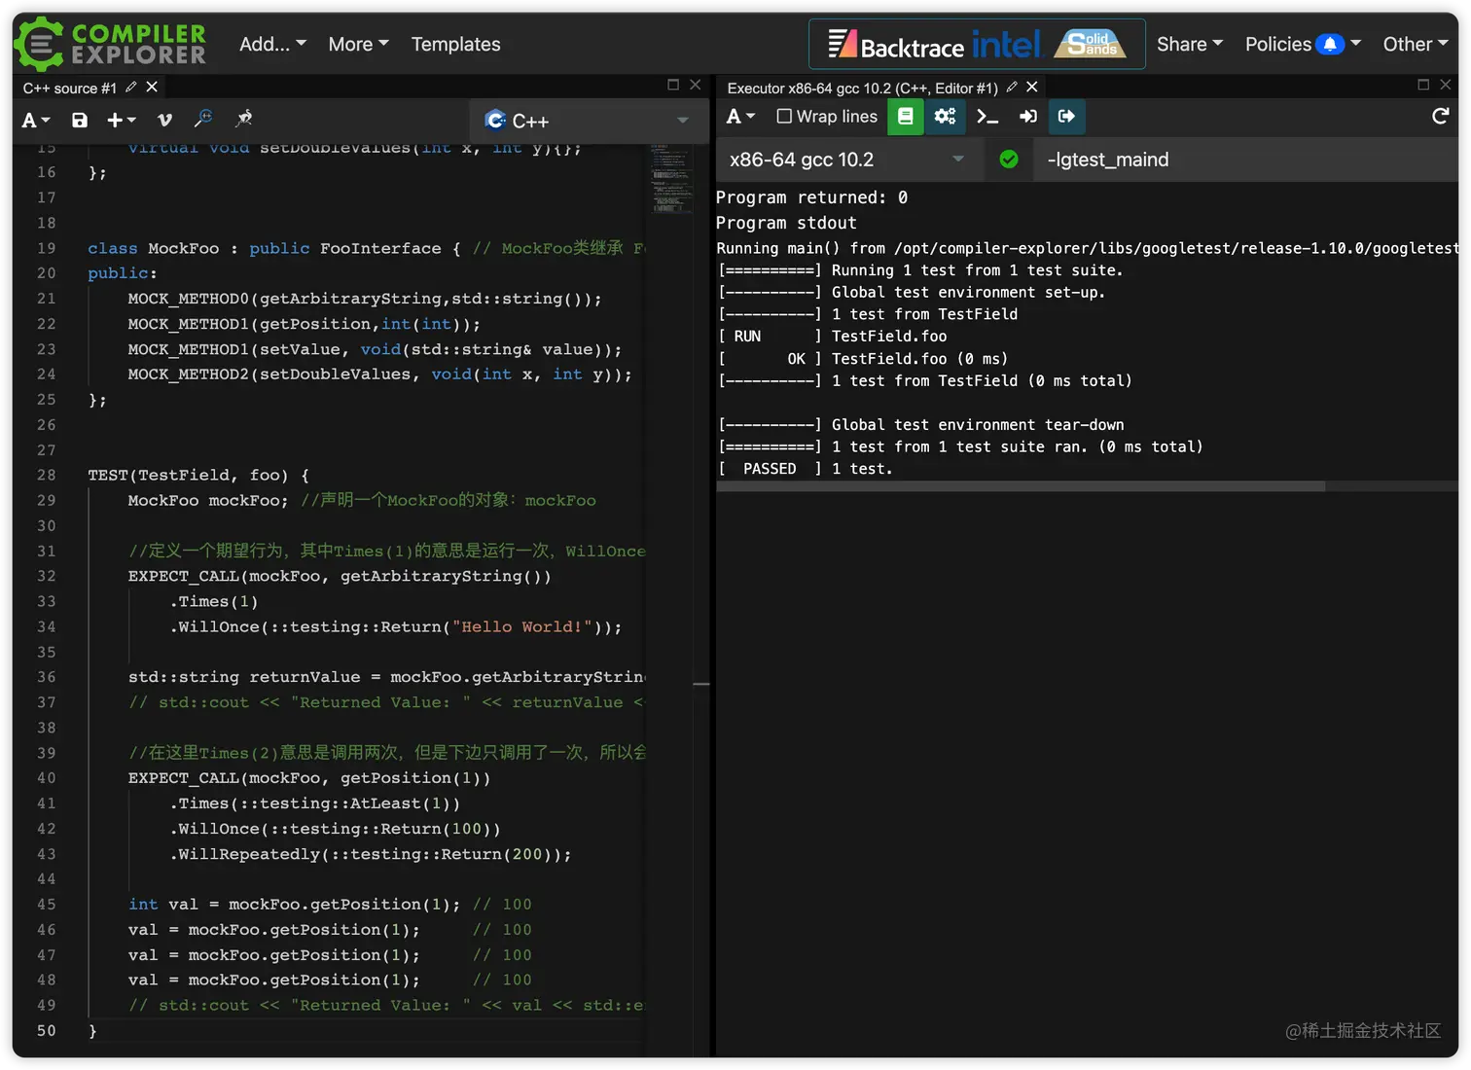Open the editor font size dropdown

pyautogui.click(x=36, y=121)
